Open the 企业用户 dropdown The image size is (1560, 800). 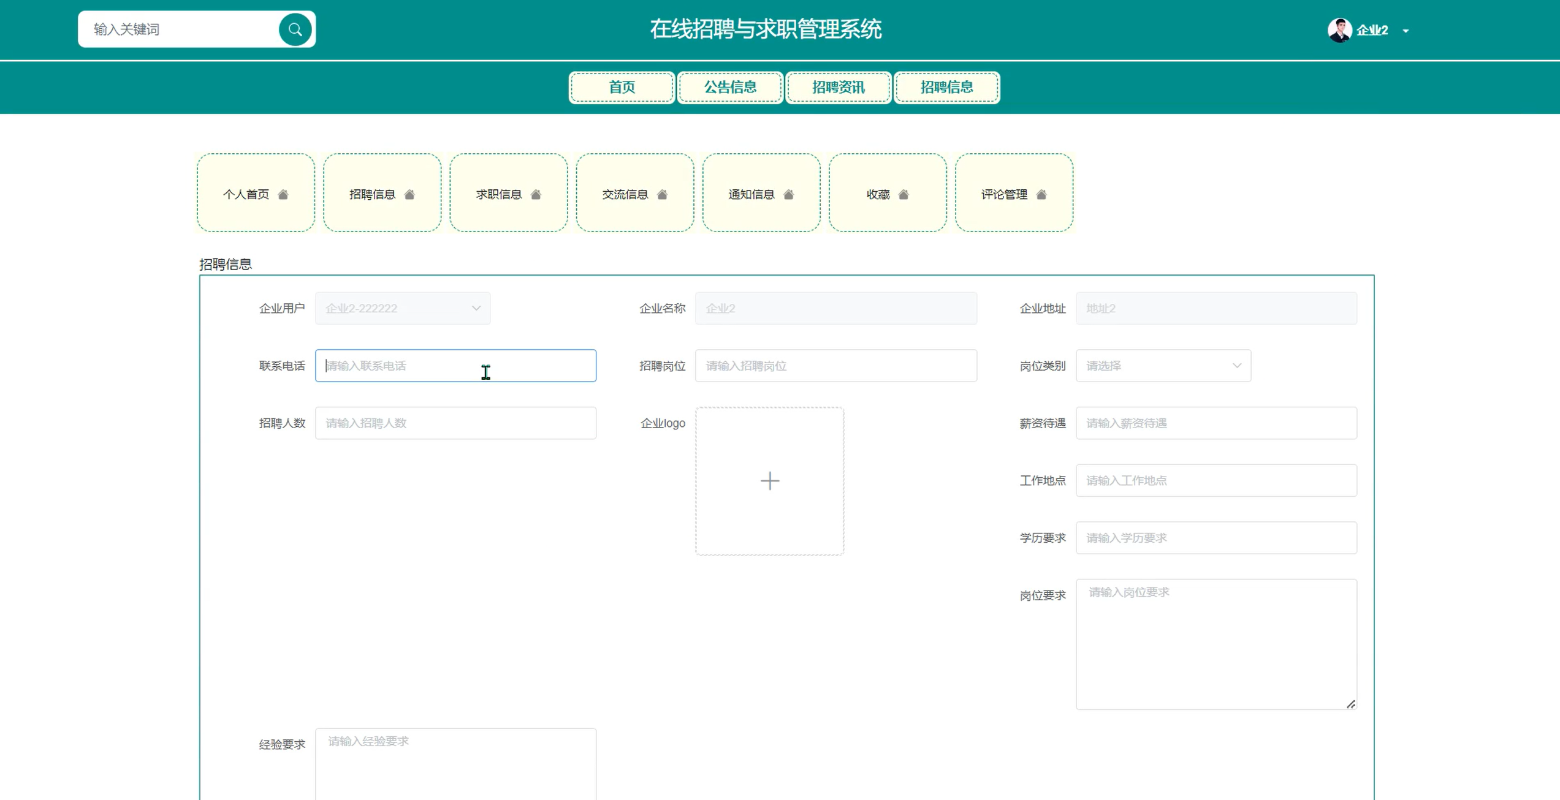[403, 308]
